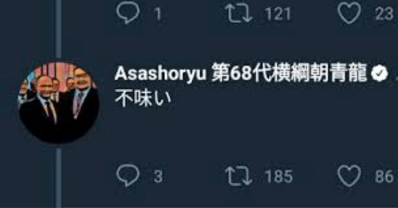The width and height of the screenshot is (398, 208).
Task: Open the tweet text 不味い
Action: (143, 98)
